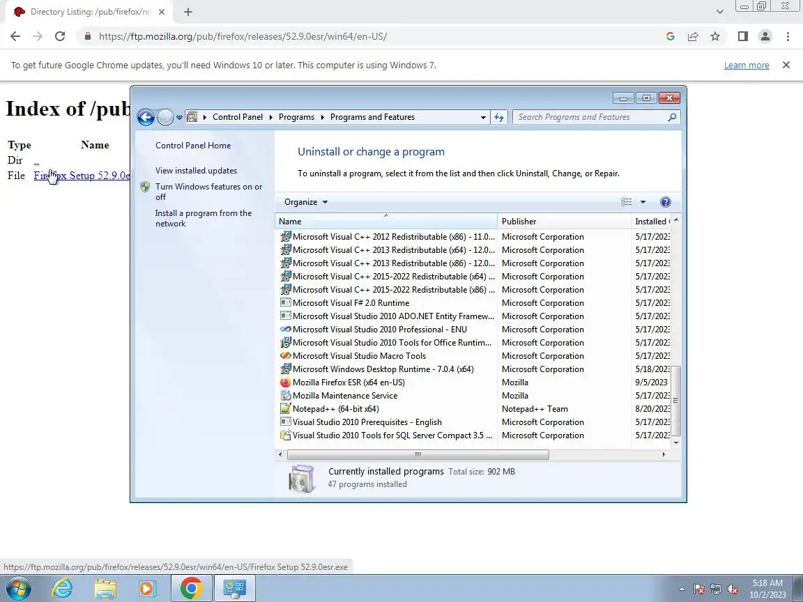This screenshot has width=803, height=602.
Task: Open Control Panel Home link
Action: coord(193,146)
